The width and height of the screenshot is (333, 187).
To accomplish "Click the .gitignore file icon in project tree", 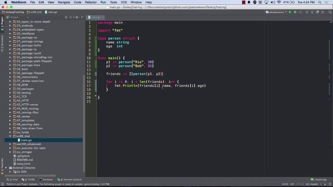I will coord(15,156).
